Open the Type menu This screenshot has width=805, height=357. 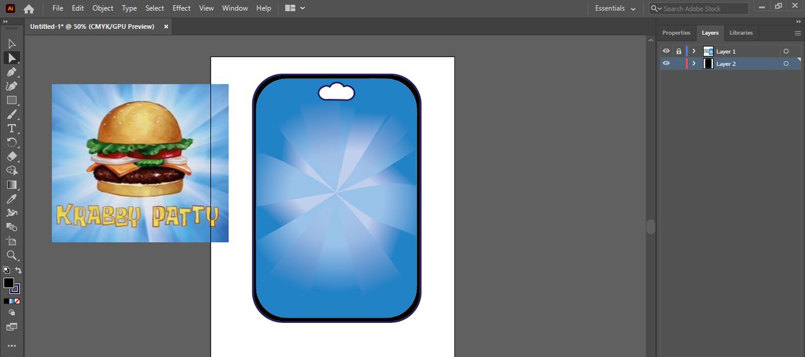[x=129, y=8]
